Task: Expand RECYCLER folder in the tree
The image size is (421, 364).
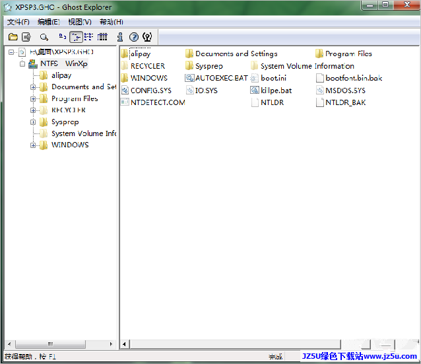Action: pos(33,110)
